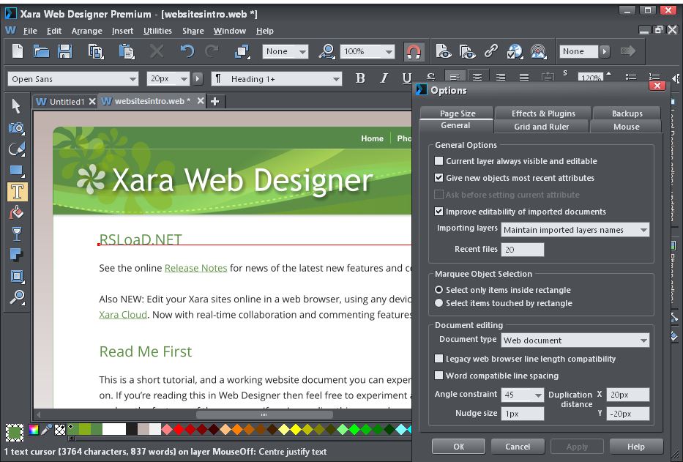683x462 pixels.
Task: Select the Photo camera tool
Action: [x=17, y=127]
